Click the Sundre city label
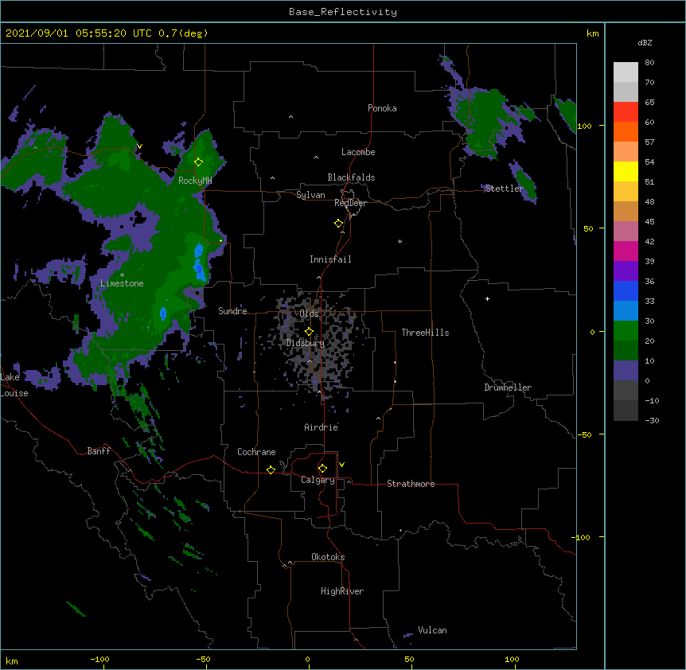 232,311
